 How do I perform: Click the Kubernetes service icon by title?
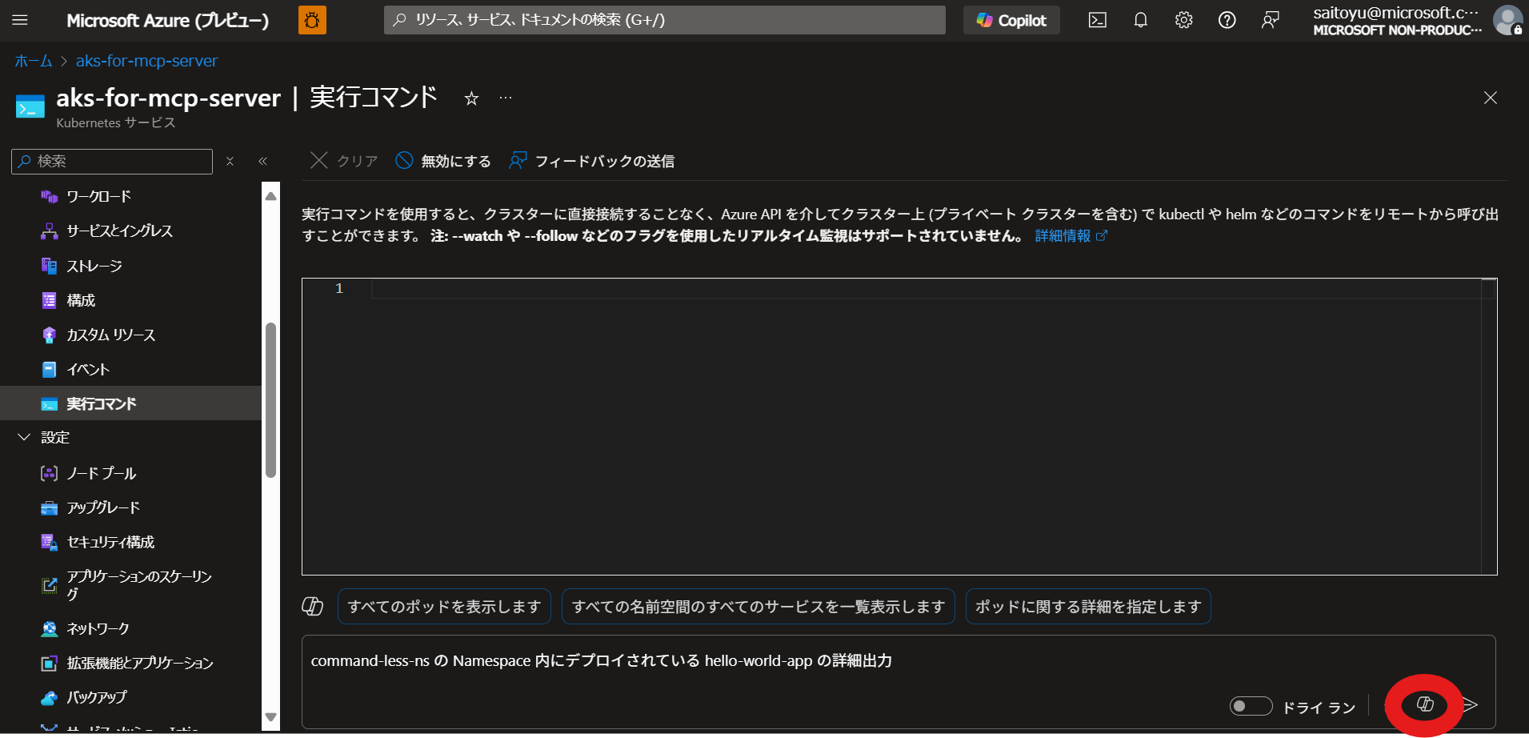point(30,106)
